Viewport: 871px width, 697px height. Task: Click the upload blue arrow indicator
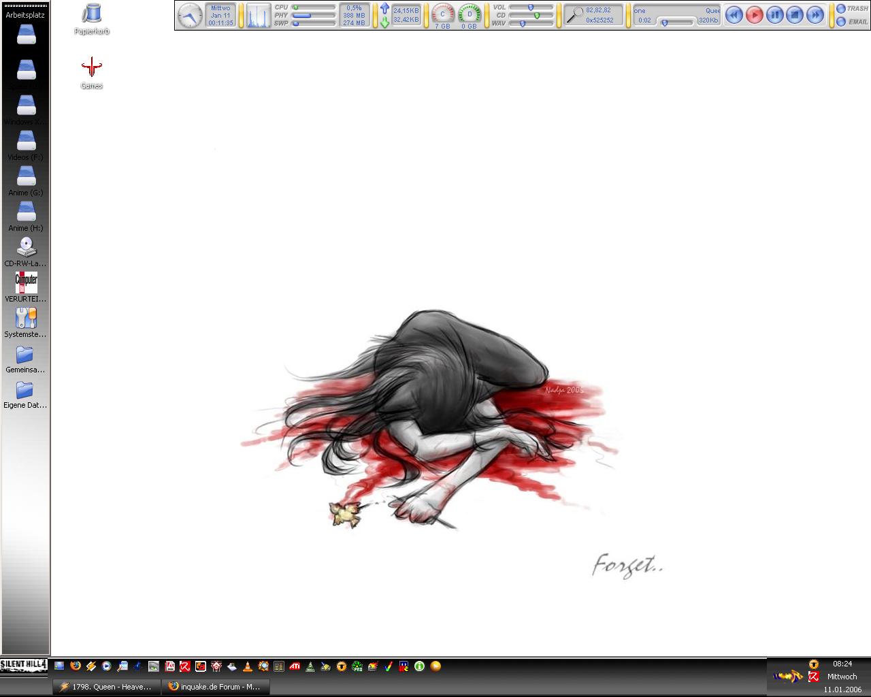point(384,8)
